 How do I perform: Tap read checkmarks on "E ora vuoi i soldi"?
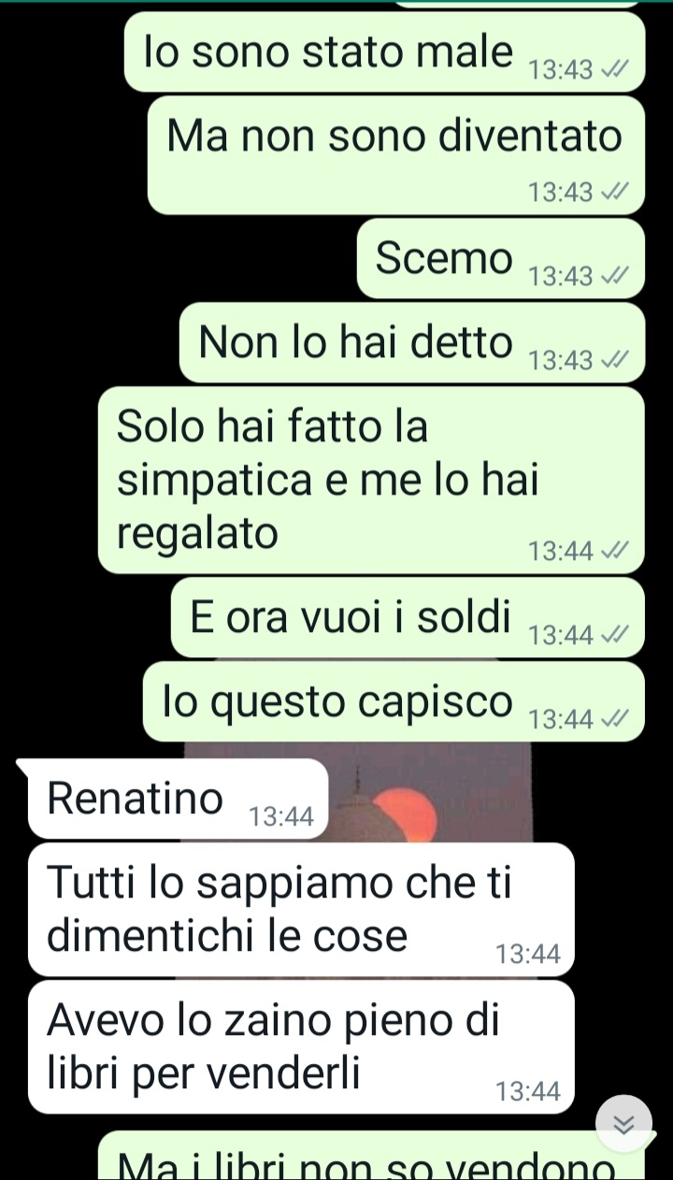coord(614,636)
